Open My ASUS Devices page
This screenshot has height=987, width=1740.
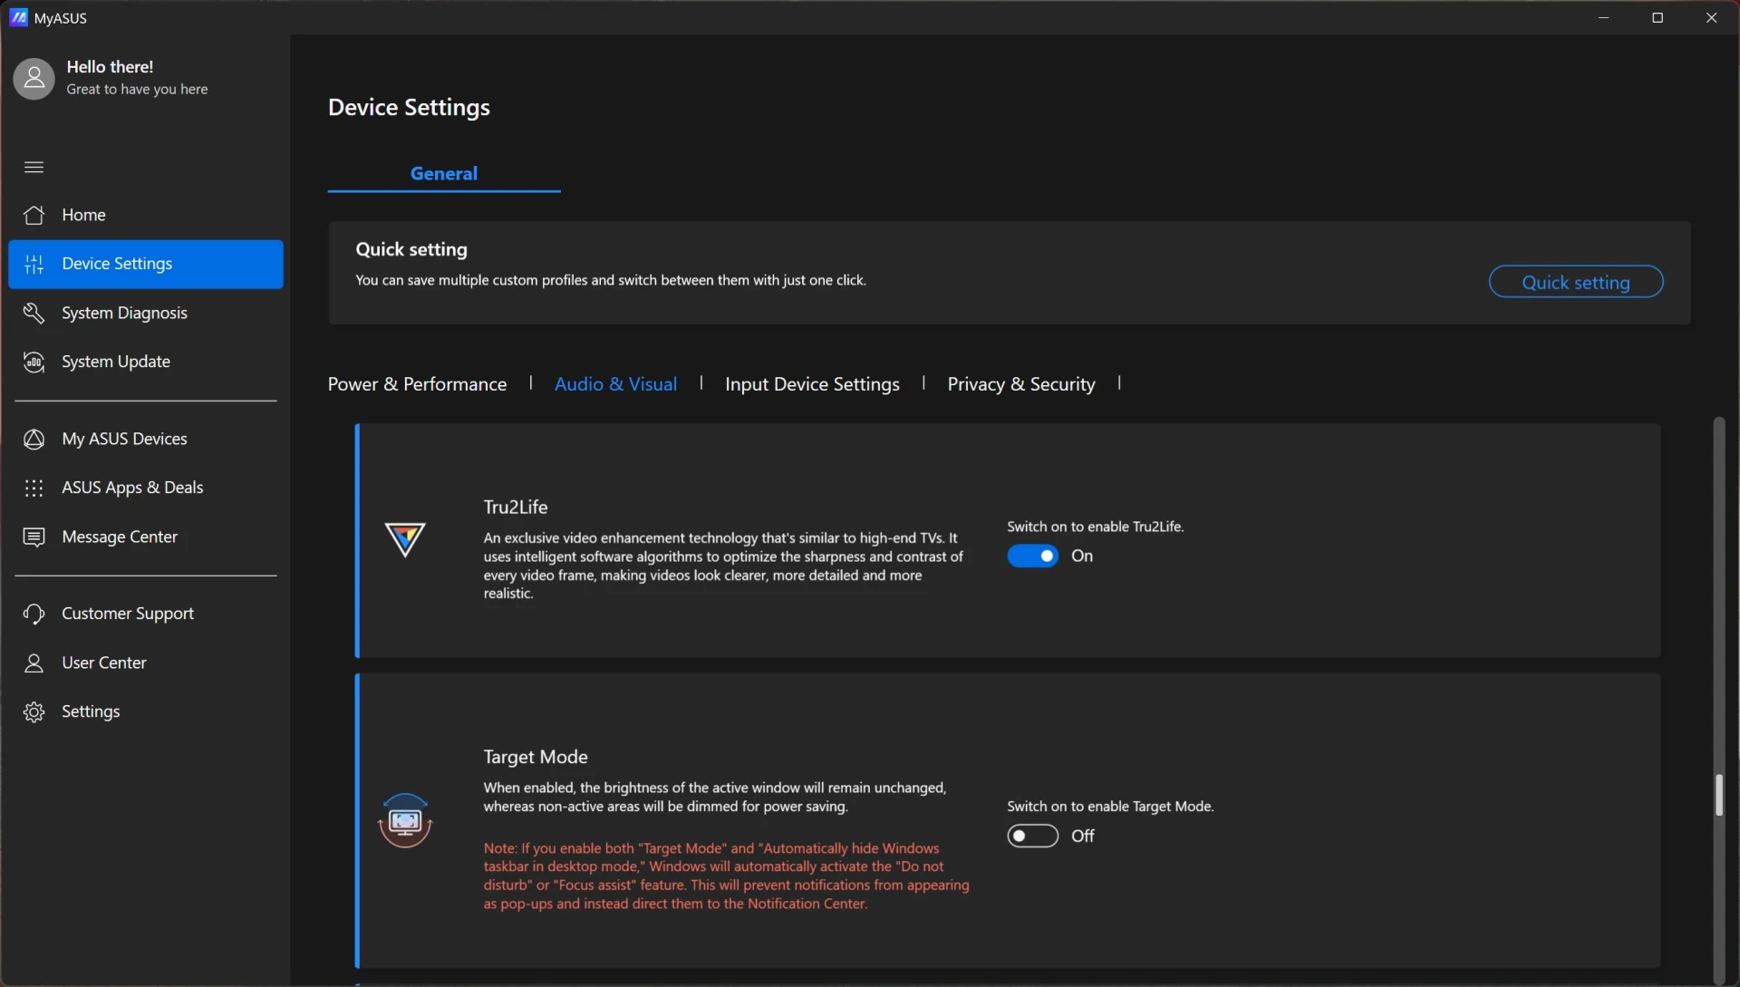(146, 439)
